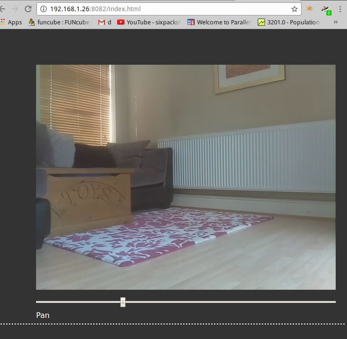
Task: Reload the current page
Action: click(x=28, y=9)
